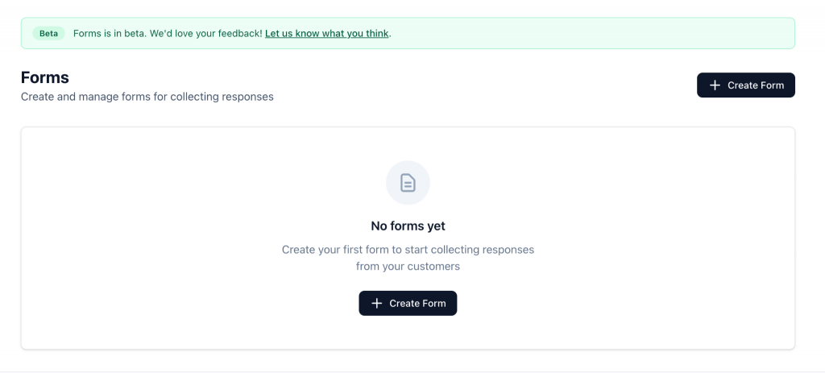Click the Forms is in beta banner text
Viewport: 825px width, 373px height.
pos(110,33)
